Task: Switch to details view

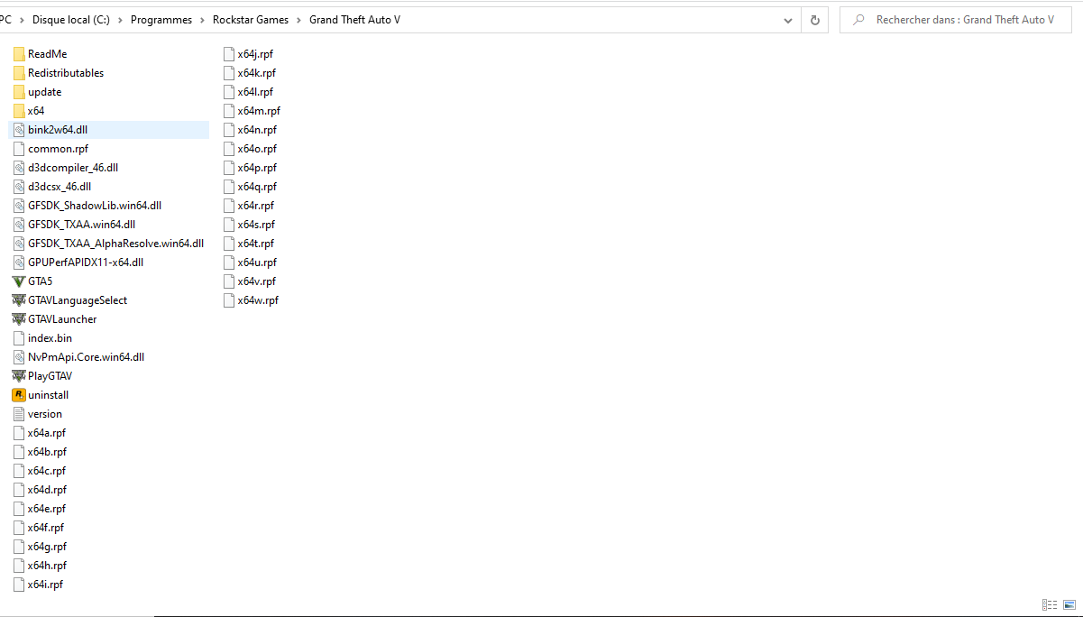Action: 1049,604
